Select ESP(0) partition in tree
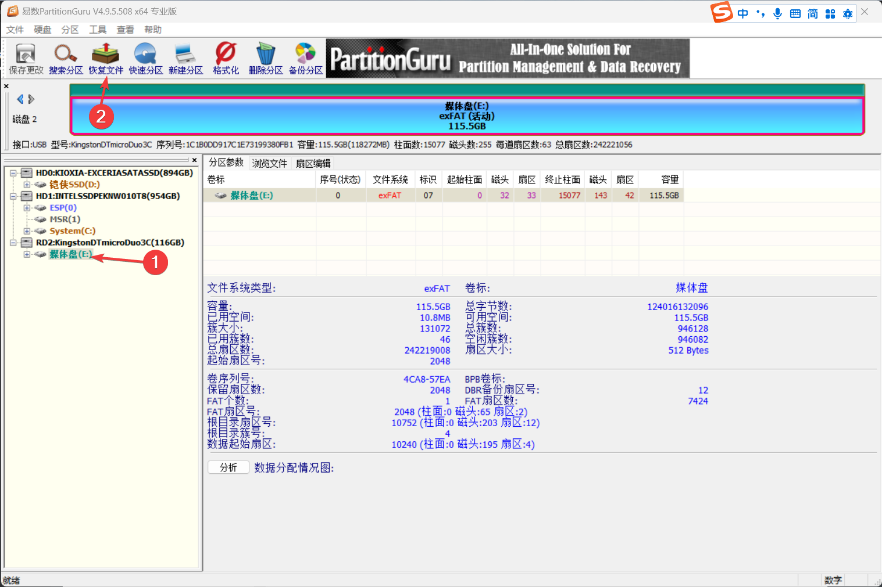Image resolution: width=882 pixels, height=587 pixels. coord(63,208)
